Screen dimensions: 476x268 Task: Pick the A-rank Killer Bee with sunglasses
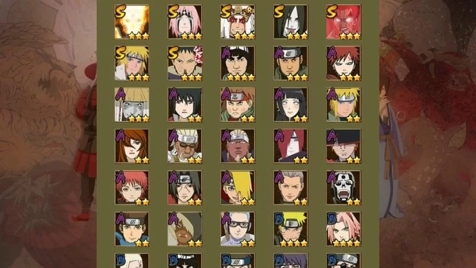[x=185, y=146]
